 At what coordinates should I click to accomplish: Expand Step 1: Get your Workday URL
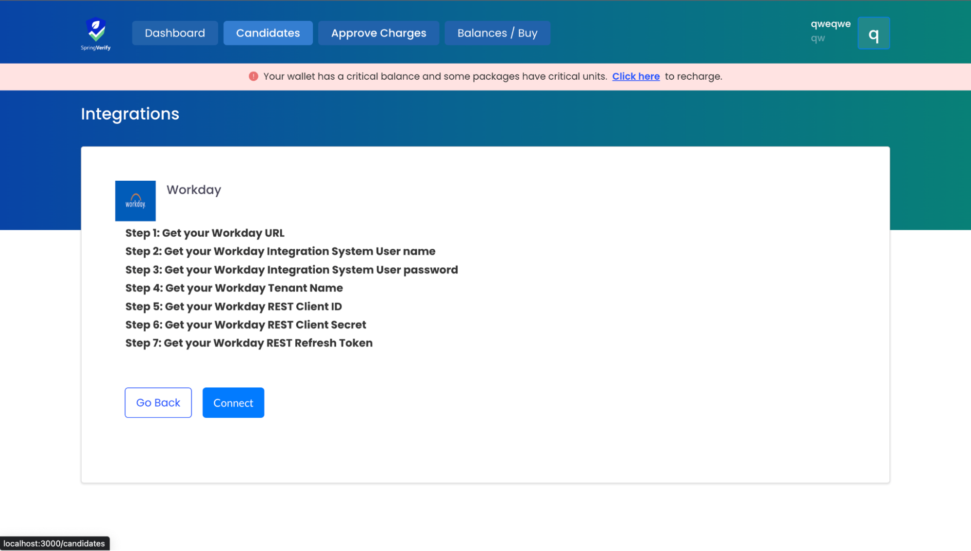(204, 233)
